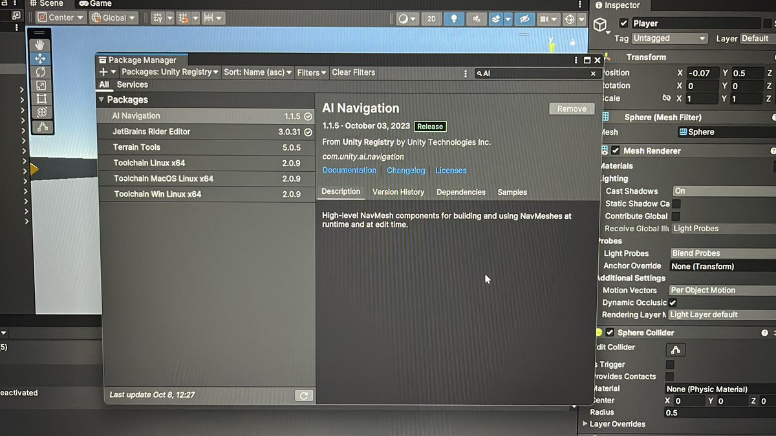
Task: Select Toolchain MacOS Linux x64 package
Action: (x=206, y=178)
